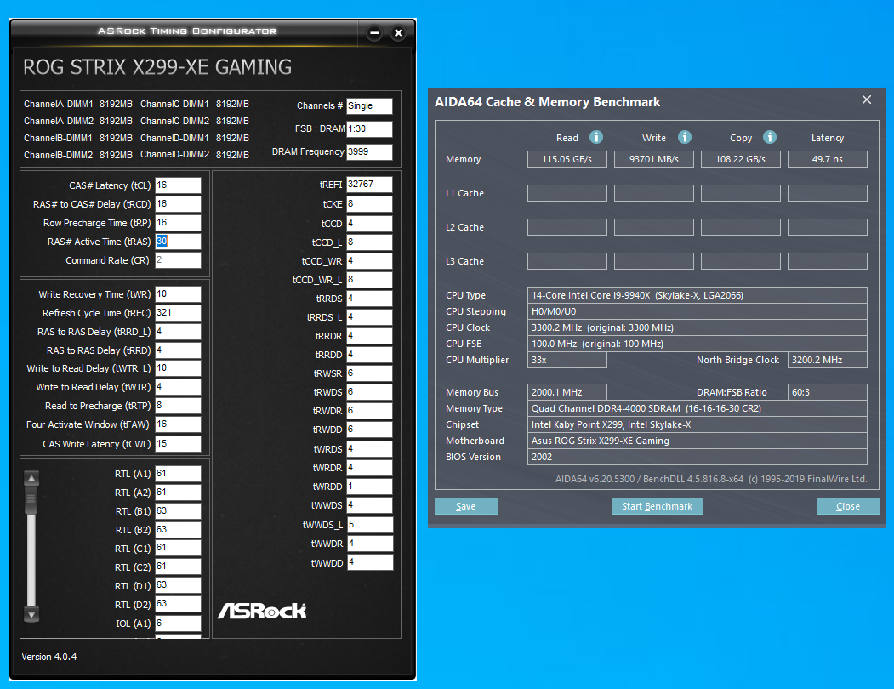
Task: Click the RAS# to CAS# Delay (tRCD) field
Action: pos(178,204)
